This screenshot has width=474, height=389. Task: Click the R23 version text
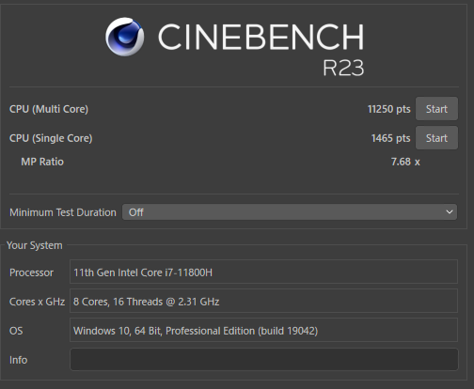tap(343, 68)
